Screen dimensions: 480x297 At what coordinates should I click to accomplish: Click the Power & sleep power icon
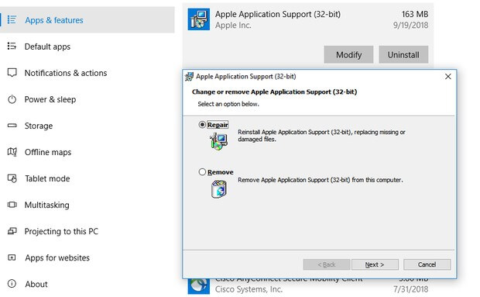click(12, 99)
